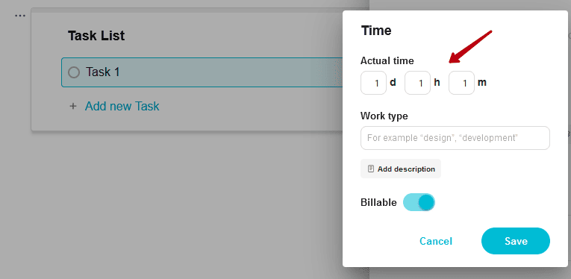Click into the Work type text box
Screen dimensions: 571x279
[455, 138]
